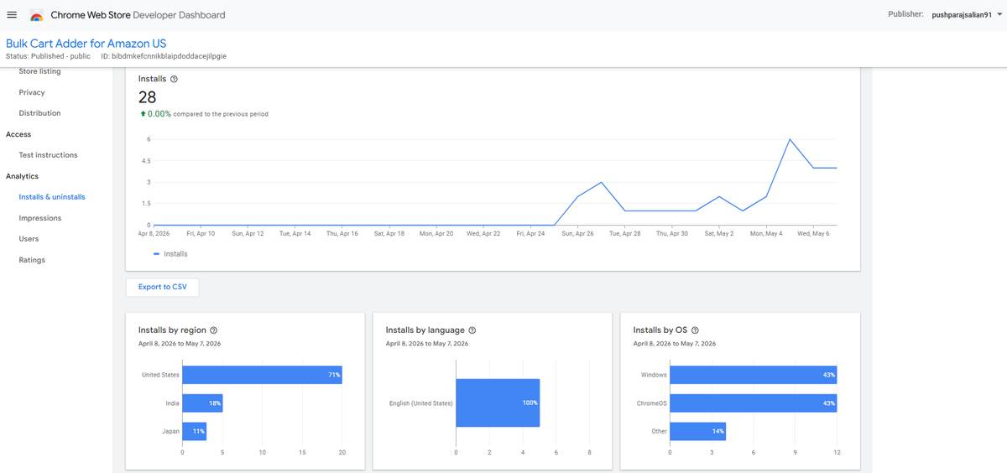The width and height of the screenshot is (1007, 473).
Task: Click the Analytics section heading
Action: point(22,176)
